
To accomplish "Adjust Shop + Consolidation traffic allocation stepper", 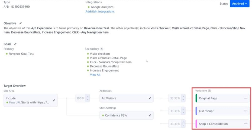I will (184, 124).
